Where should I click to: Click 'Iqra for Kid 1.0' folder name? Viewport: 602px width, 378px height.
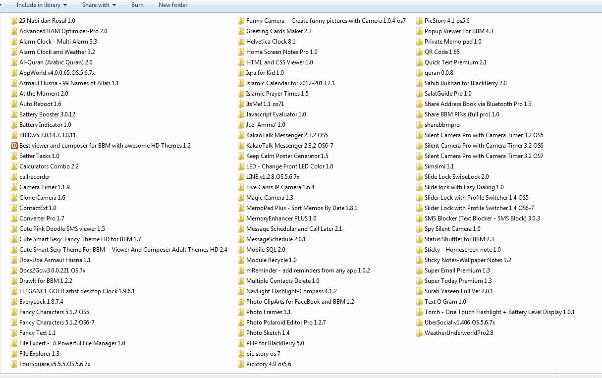(265, 73)
